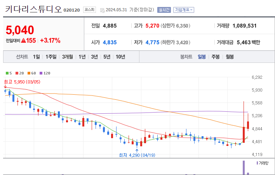Click the purple 120-day moving average swatch

(x=41, y=73)
